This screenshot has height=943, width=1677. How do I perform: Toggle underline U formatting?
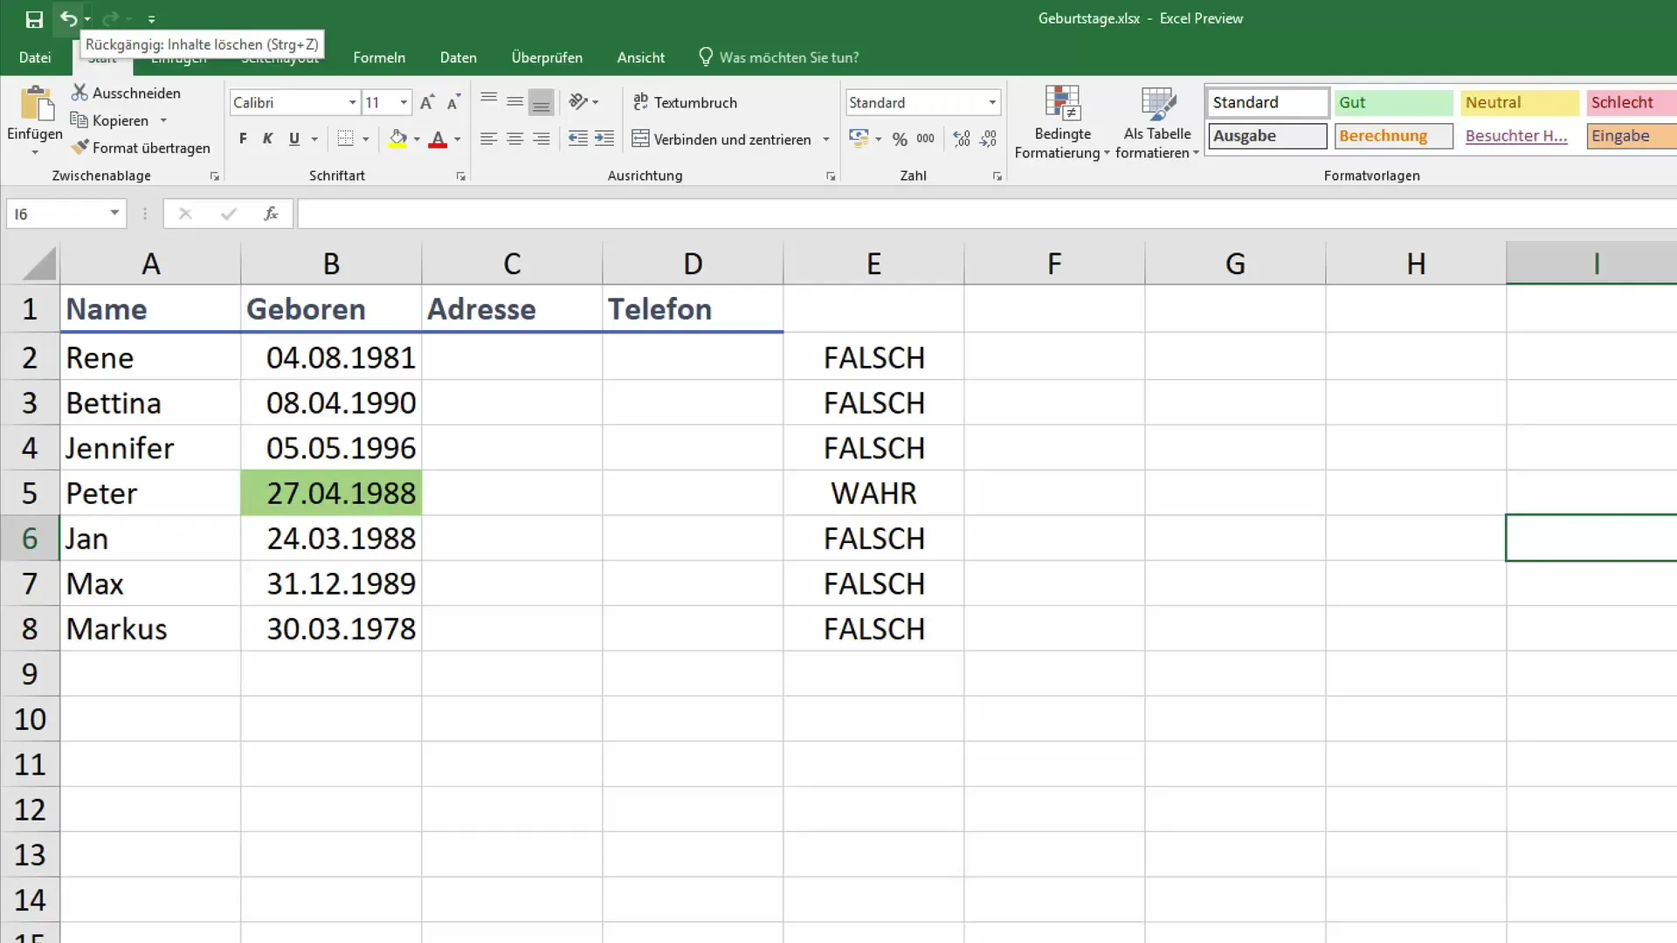tap(294, 139)
